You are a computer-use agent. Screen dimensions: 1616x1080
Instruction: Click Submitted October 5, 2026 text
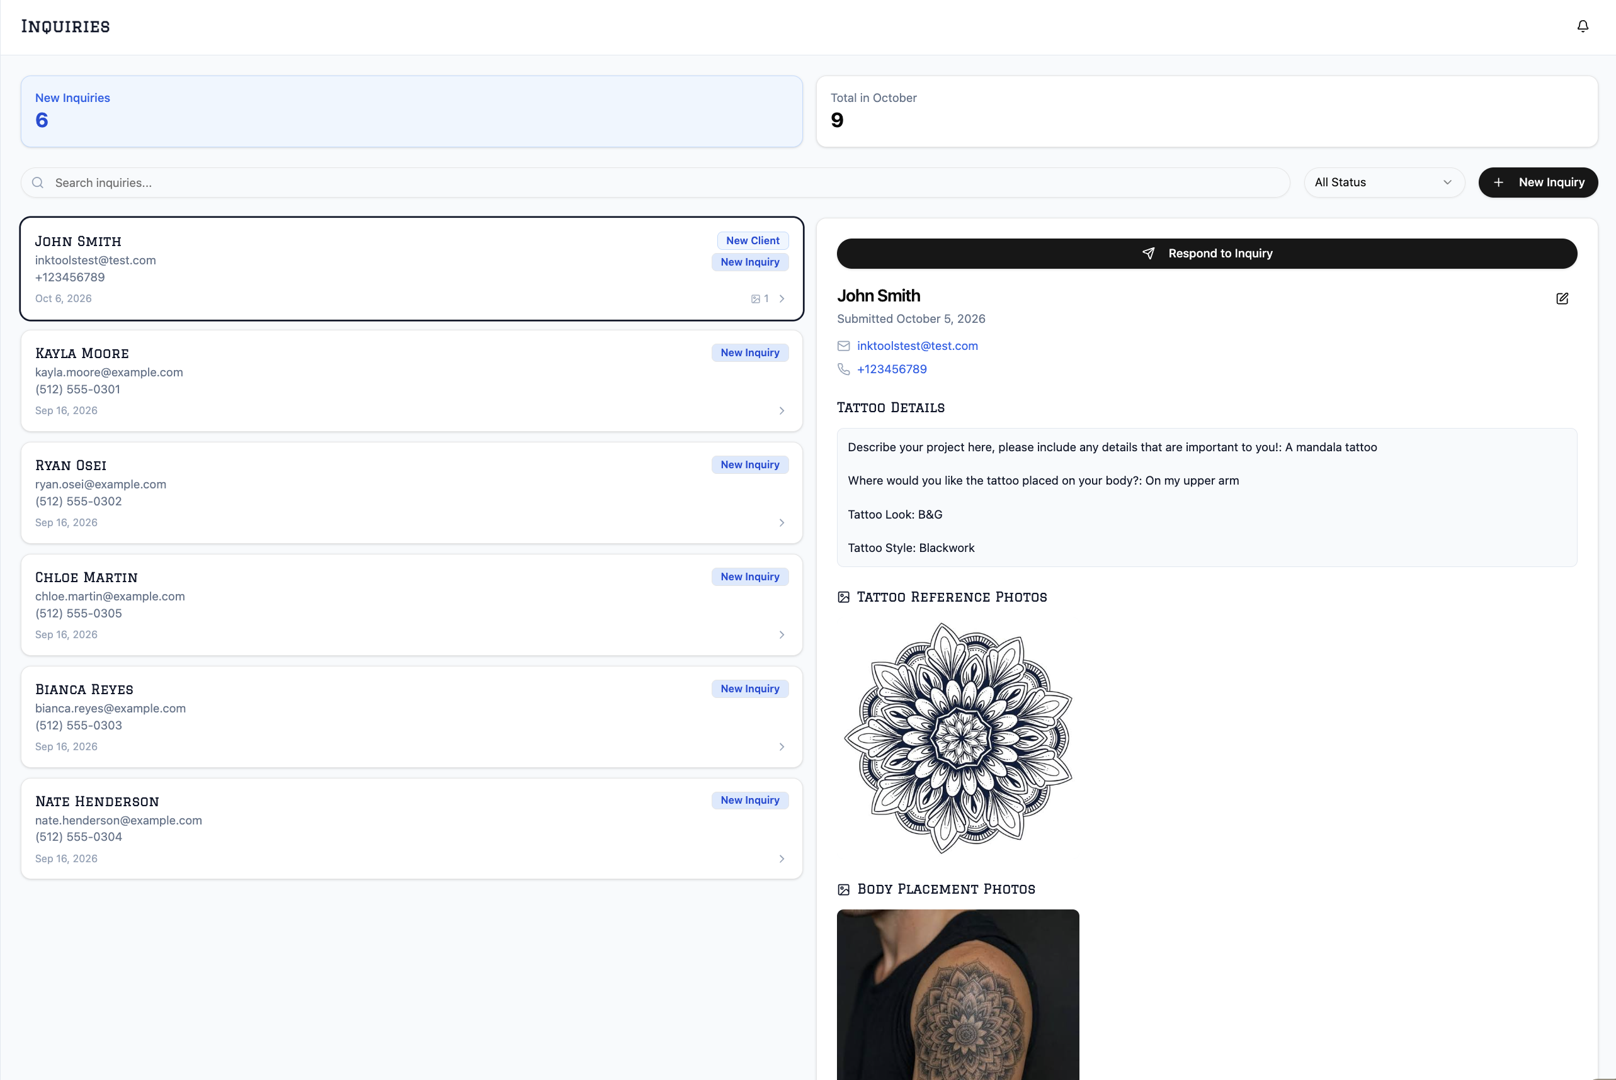(911, 319)
